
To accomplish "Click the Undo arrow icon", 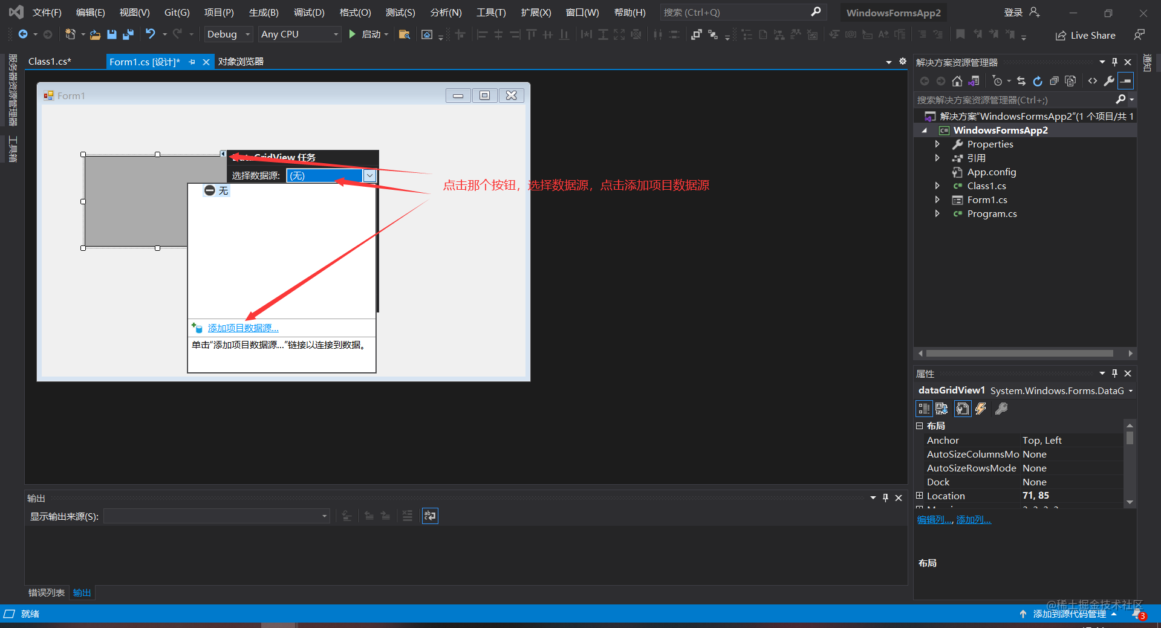I will tap(151, 34).
